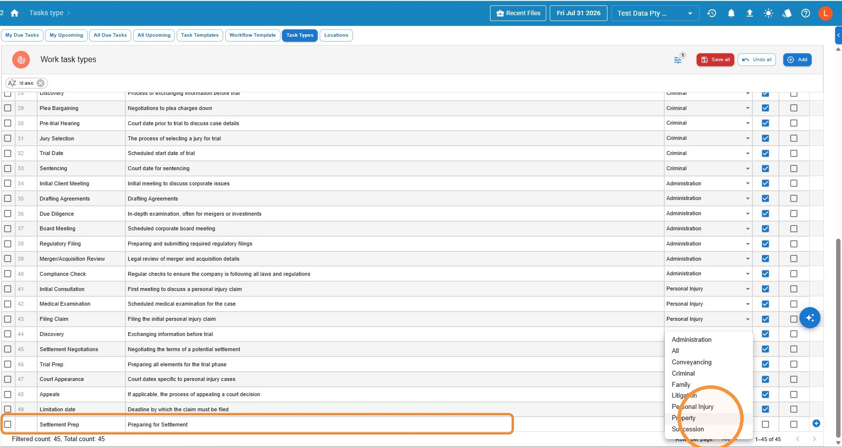Open category dropdown for Regulatory Filing row
The image size is (842, 447).
(x=708, y=244)
